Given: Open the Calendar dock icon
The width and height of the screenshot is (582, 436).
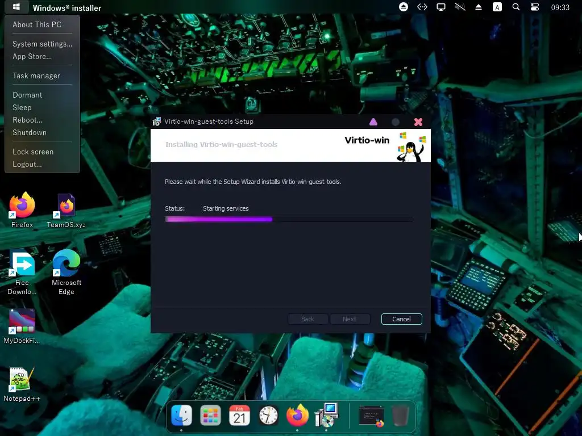Looking at the screenshot, I should pos(239,415).
